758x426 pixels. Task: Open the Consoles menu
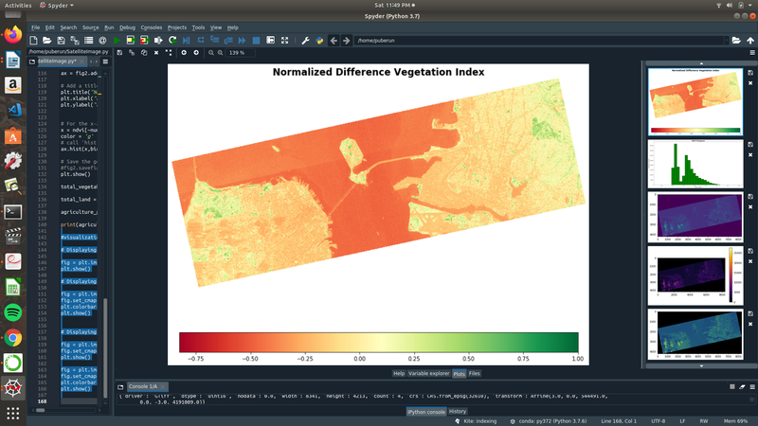(152, 27)
